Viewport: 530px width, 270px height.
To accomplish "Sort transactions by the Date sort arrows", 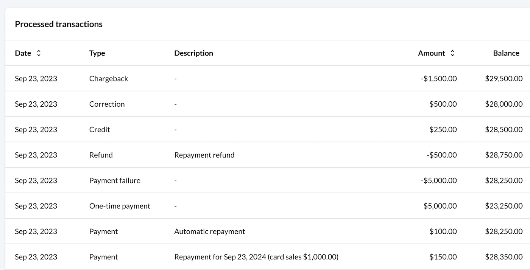I will 38,53.
